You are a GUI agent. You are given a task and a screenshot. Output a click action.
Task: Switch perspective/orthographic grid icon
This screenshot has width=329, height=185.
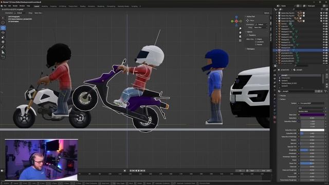pos(240,41)
